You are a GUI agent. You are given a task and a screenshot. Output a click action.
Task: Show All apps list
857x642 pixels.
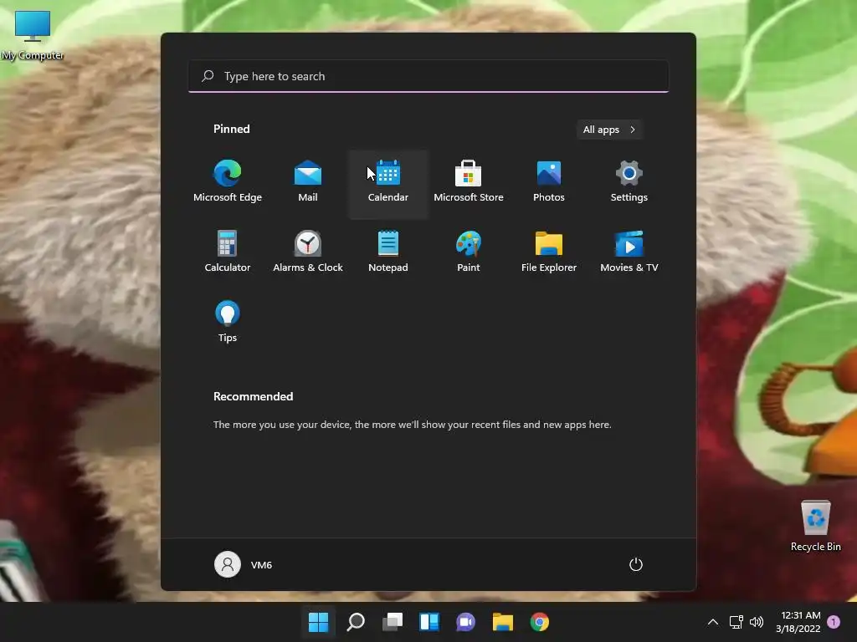point(609,130)
